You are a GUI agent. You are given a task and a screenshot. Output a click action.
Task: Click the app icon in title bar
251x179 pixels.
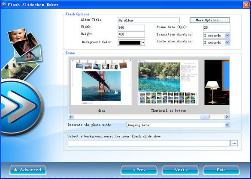[3, 4]
